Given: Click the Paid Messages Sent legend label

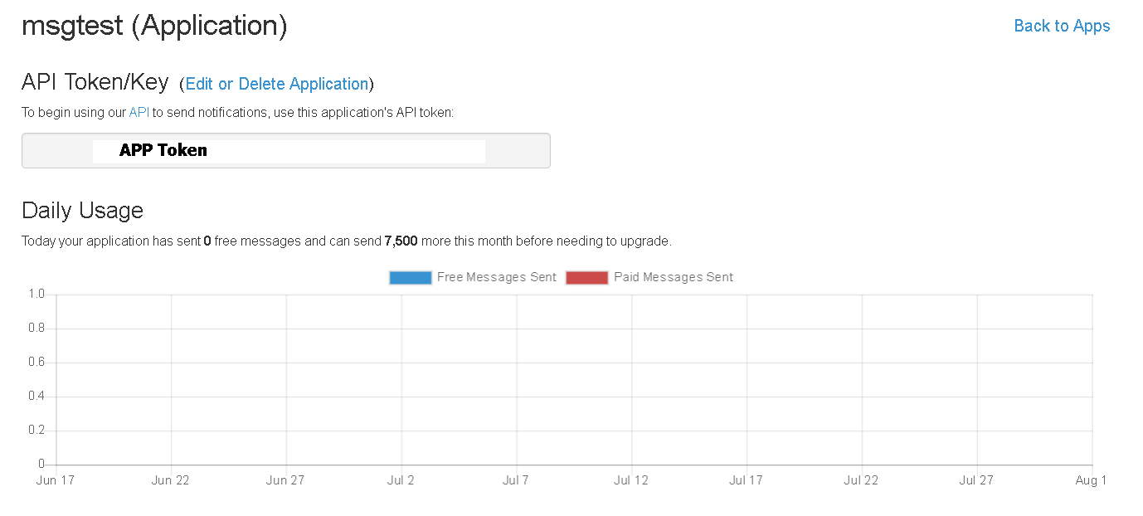Looking at the screenshot, I should click(674, 277).
